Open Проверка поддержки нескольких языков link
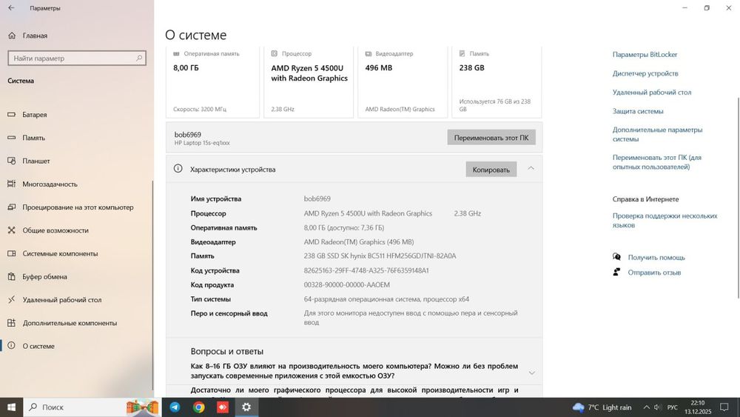The image size is (740, 417). [x=665, y=221]
